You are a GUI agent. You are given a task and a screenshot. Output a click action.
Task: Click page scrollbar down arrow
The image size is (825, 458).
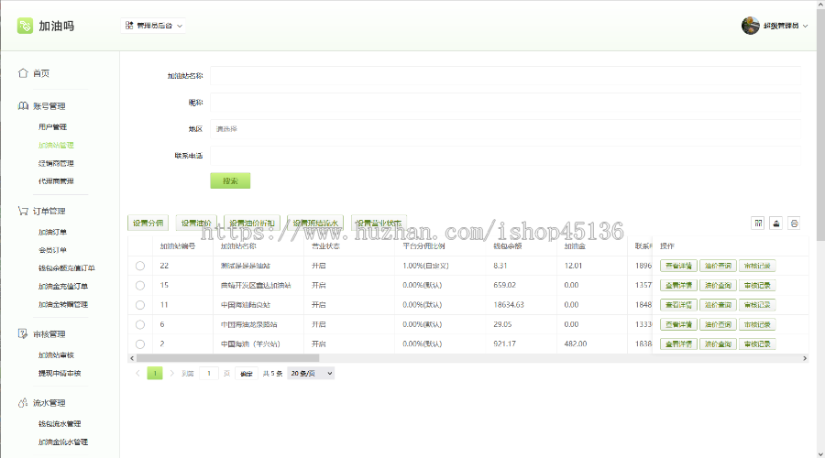click(x=820, y=454)
